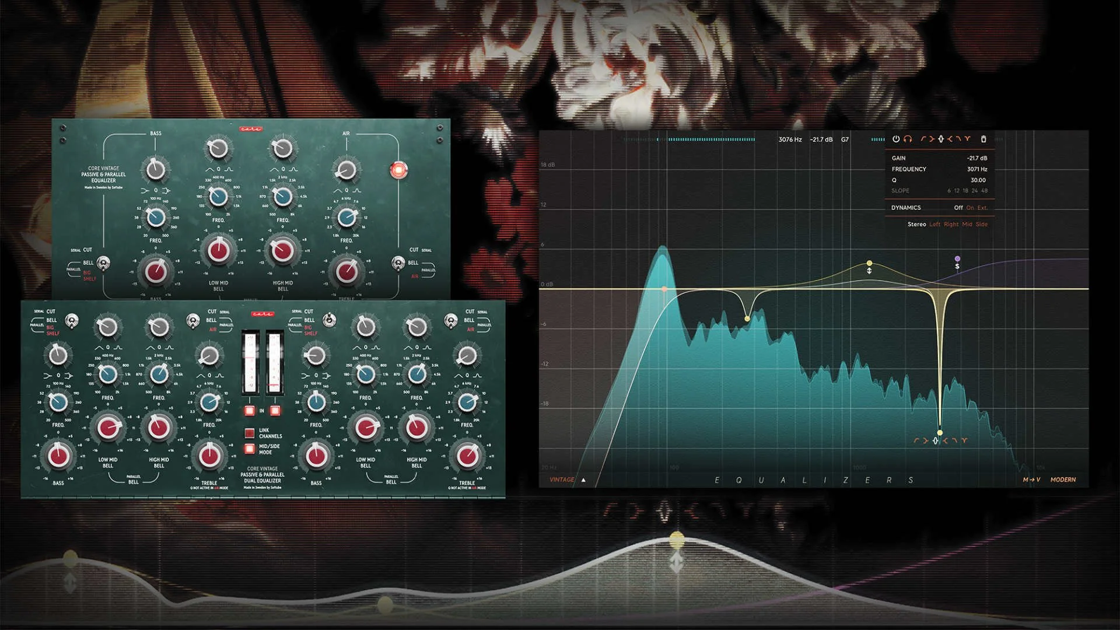Toggle the Mid/Side Mode button
The height and width of the screenshot is (630, 1120).
tap(250, 449)
